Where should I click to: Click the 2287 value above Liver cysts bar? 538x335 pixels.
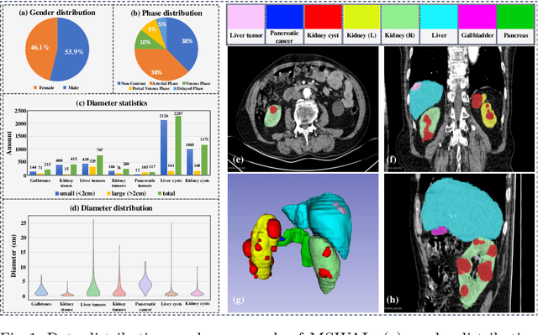[178, 113]
